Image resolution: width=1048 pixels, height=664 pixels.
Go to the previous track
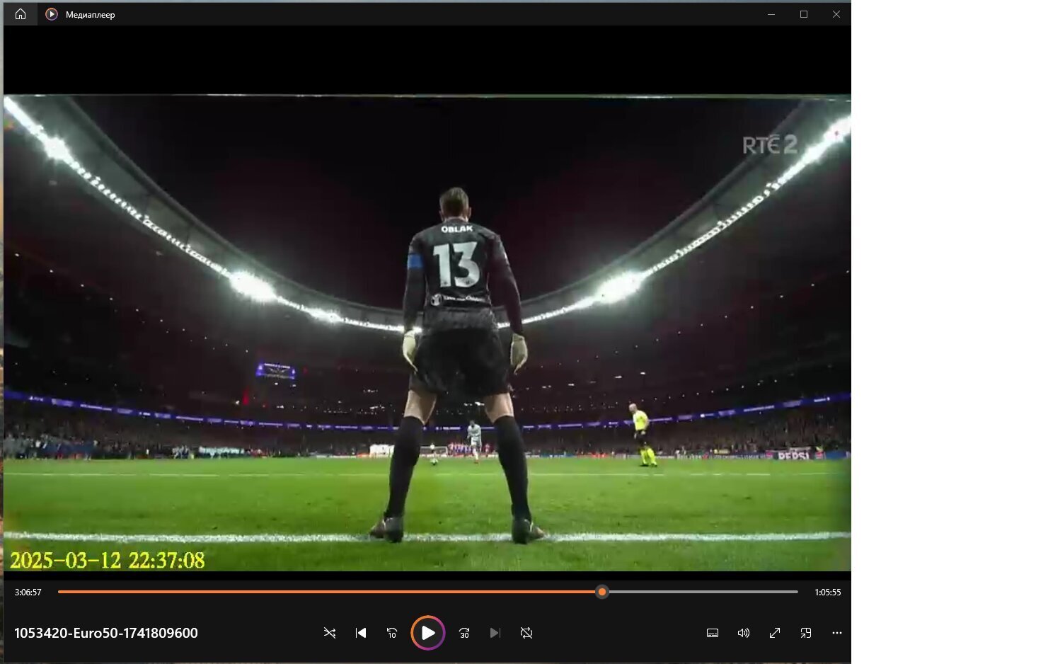[361, 633]
